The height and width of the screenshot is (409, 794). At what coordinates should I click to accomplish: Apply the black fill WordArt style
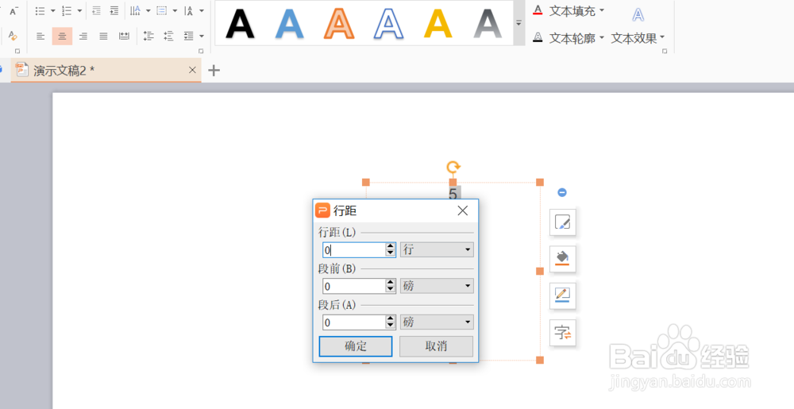(x=240, y=23)
